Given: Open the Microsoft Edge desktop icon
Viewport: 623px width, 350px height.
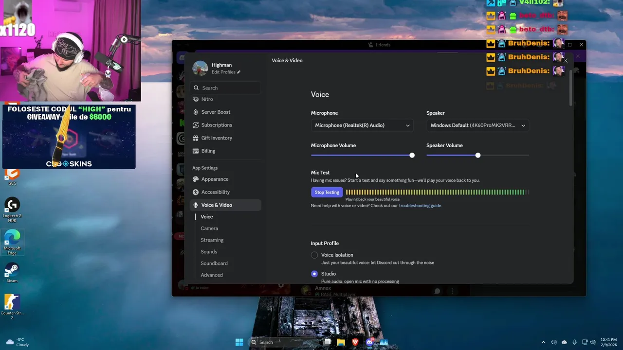Looking at the screenshot, I should coord(12,242).
